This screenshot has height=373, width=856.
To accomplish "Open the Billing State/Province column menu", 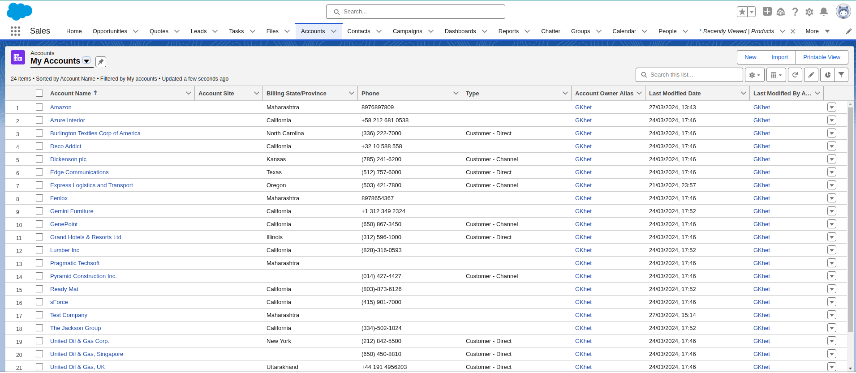I will (x=352, y=93).
